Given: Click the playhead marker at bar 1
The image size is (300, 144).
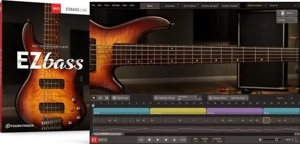Looking at the screenshot, I should pos(93,105).
